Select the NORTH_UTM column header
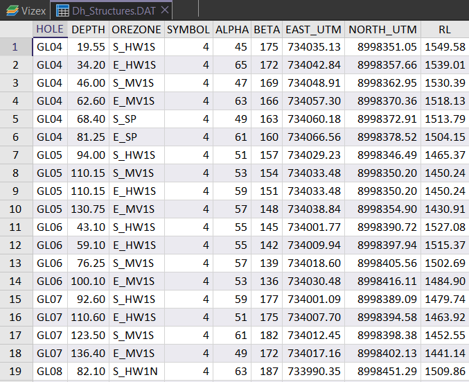Viewport: 469px width, 382px height. pos(382,29)
